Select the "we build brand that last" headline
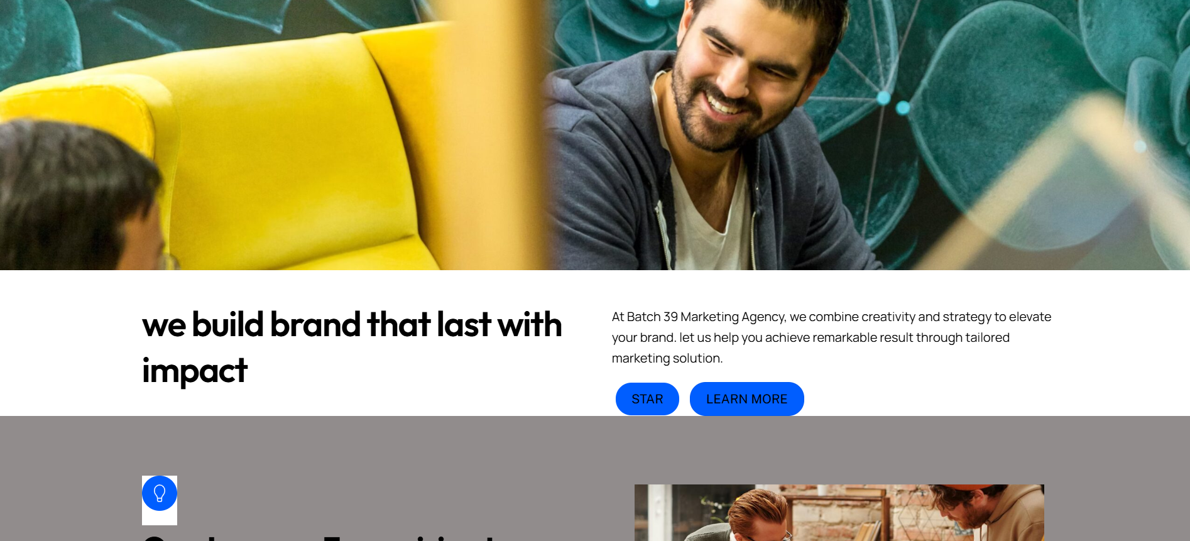Image resolution: width=1190 pixels, height=541 pixels. coord(352,325)
